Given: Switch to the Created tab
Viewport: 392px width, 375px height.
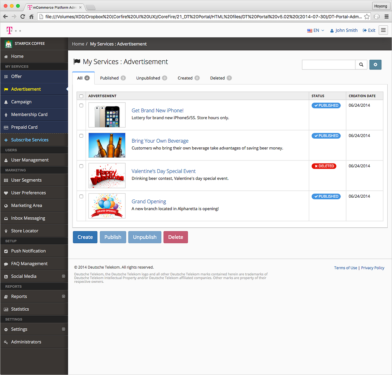Looking at the screenshot, I should [x=188, y=78].
